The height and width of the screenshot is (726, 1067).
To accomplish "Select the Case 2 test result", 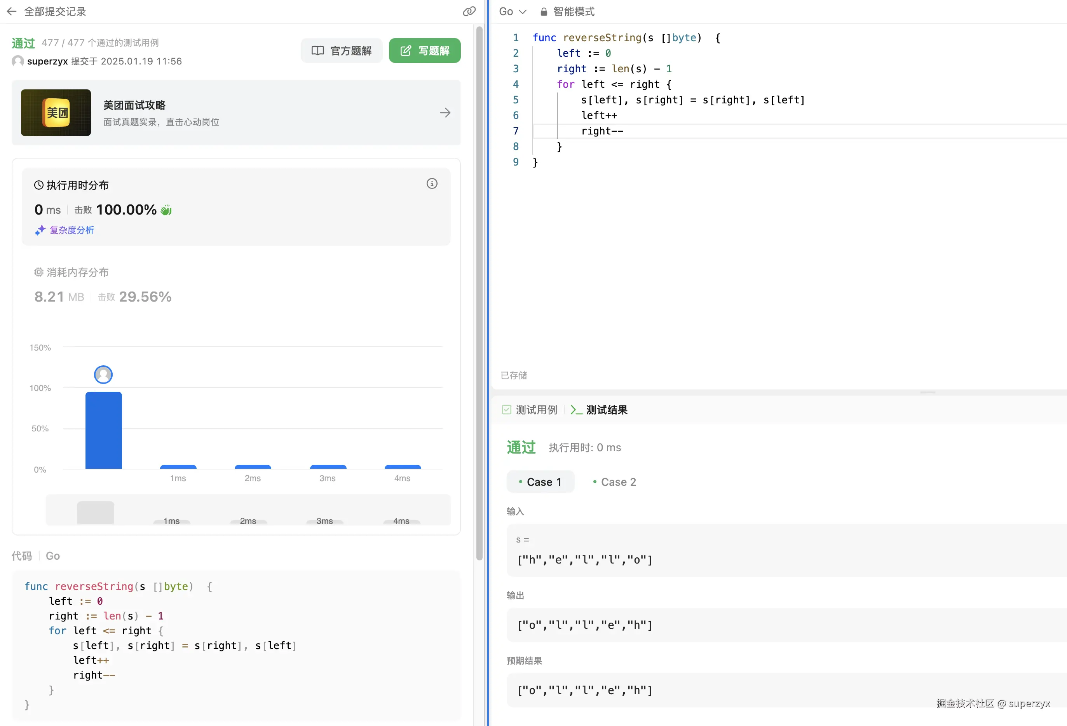I will click(614, 482).
